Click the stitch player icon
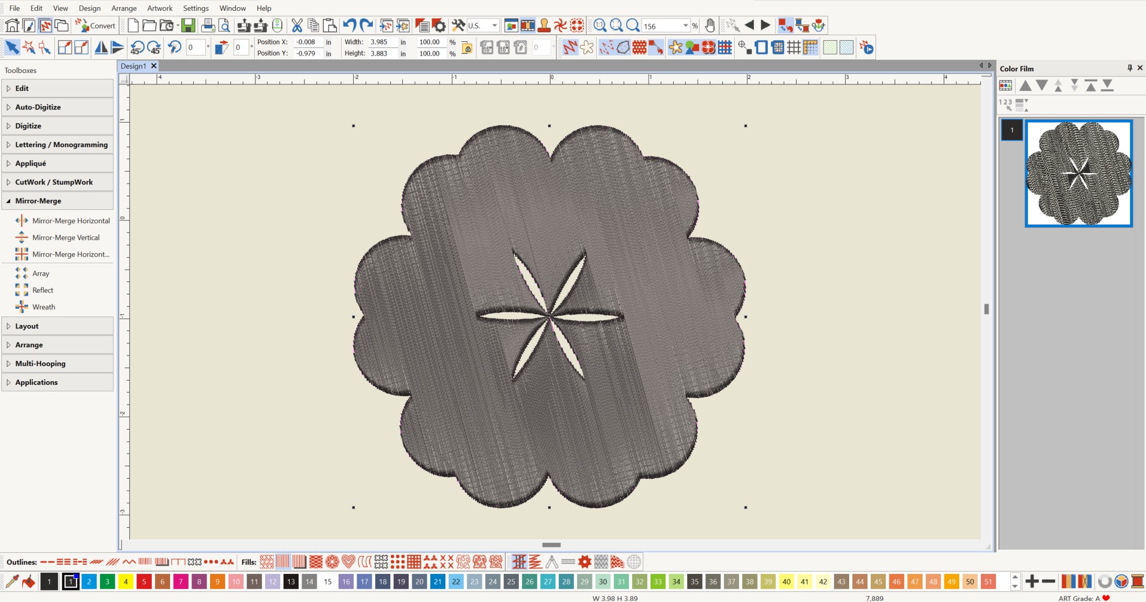Viewport: 1146px width, 602px height. pos(866,47)
